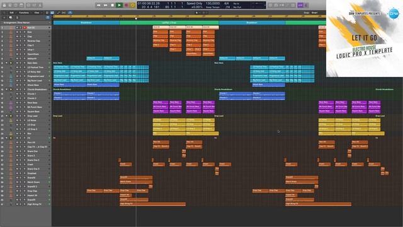403x227 pixels.
Task: Select the Attack Bass track header
Action: coord(26,85)
